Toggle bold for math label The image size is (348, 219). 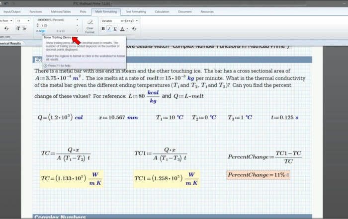tap(103, 29)
